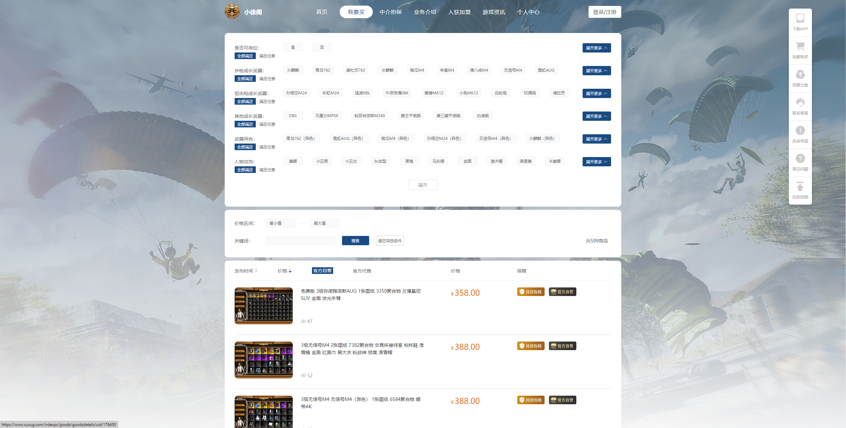The height and width of the screenshot is (428, 846).
Task: Focus the 关键词 keyword input field
Action: click(x=300, y=241)
